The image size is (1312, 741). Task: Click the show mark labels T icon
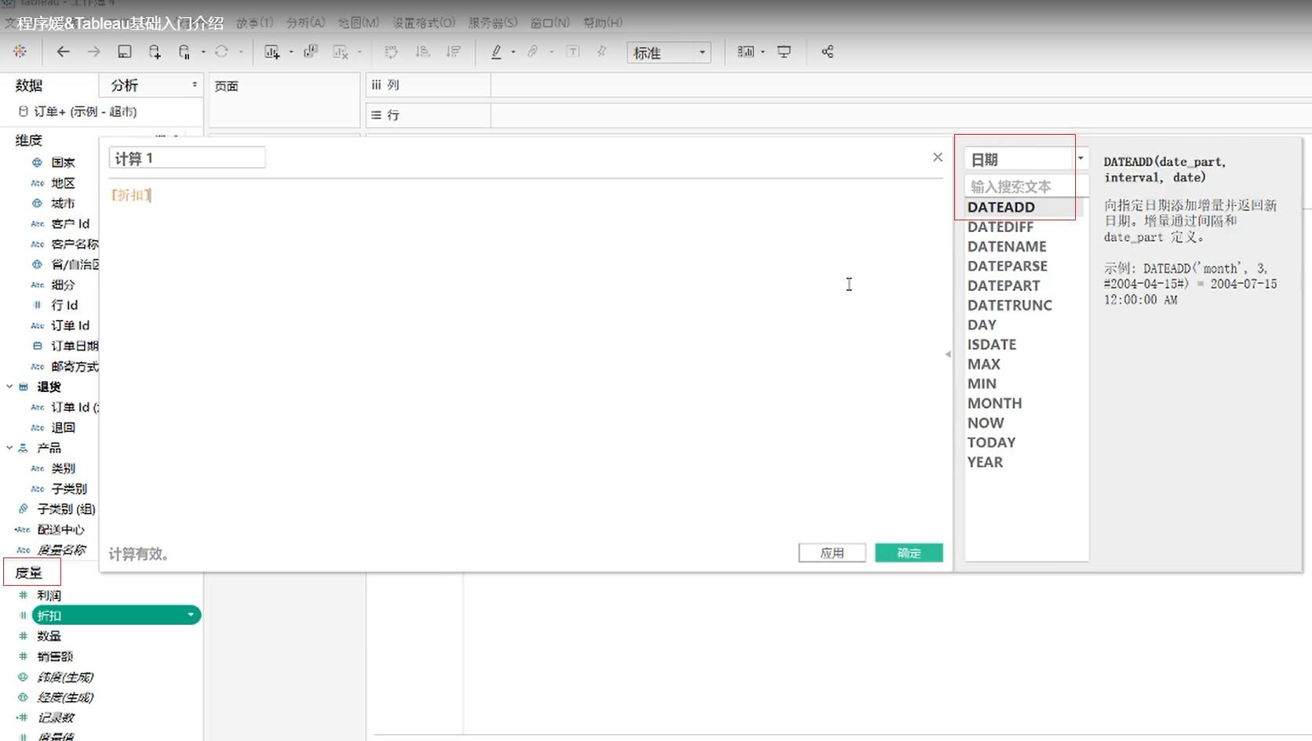click(573, 52)
